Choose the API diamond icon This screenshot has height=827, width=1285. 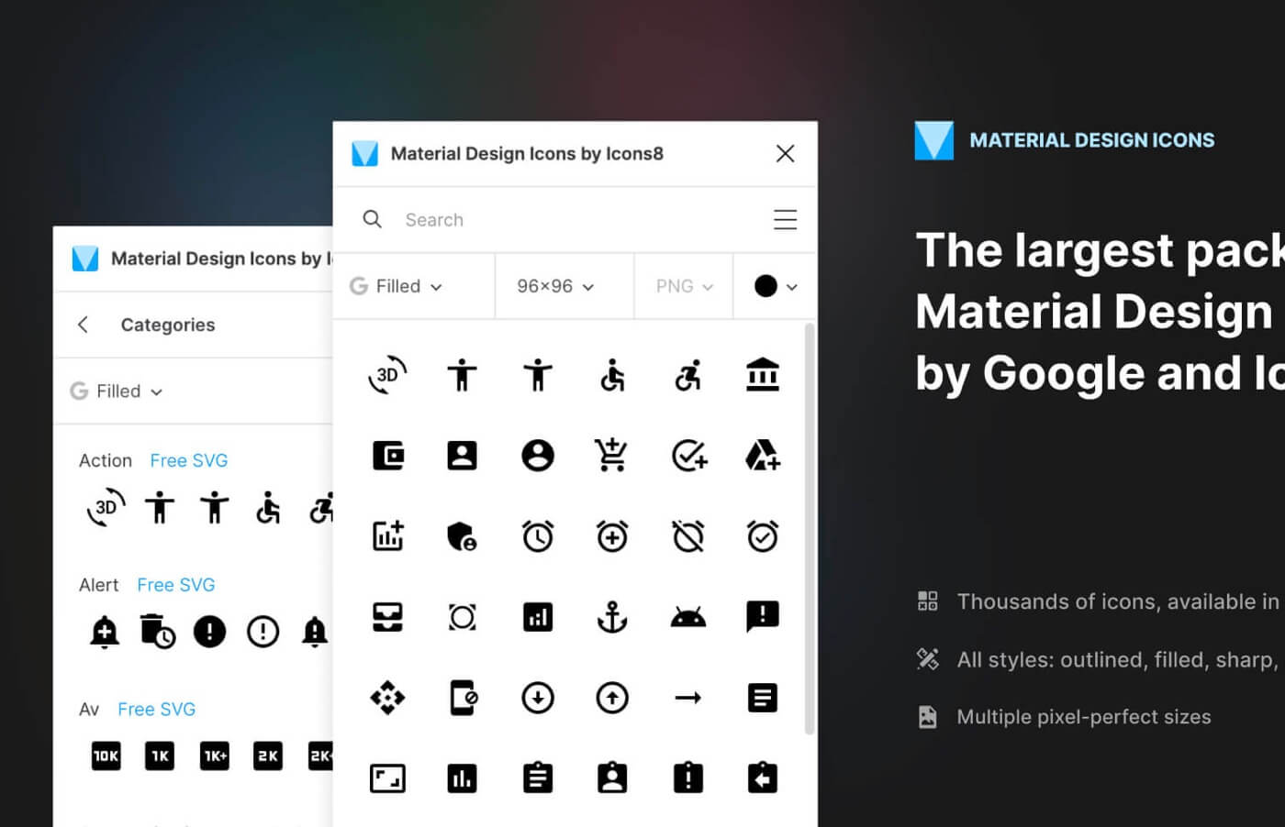(x=387, y=698)
